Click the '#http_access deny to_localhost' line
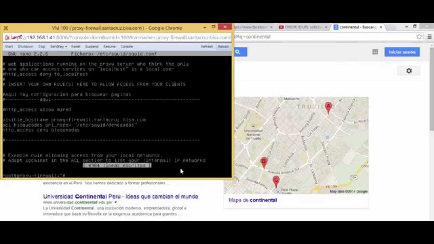 [x=45, y=74]
